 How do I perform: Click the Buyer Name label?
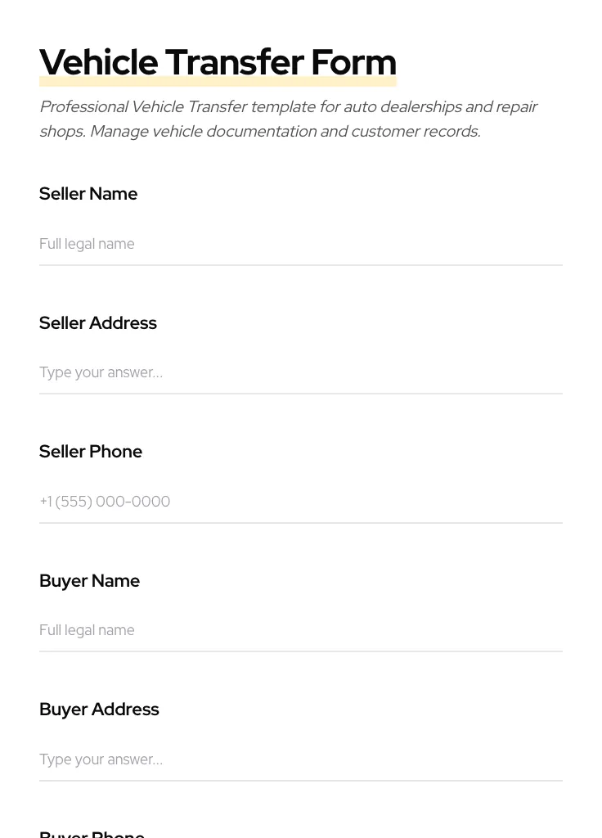click(89, 581)
